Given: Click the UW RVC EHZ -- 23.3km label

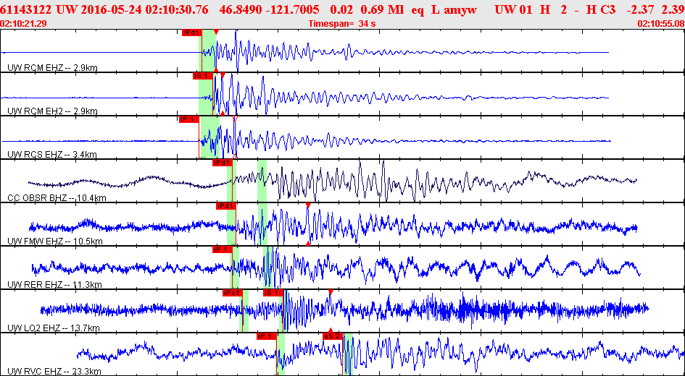Looking at the screenshot, I should (x=54, y=372).
